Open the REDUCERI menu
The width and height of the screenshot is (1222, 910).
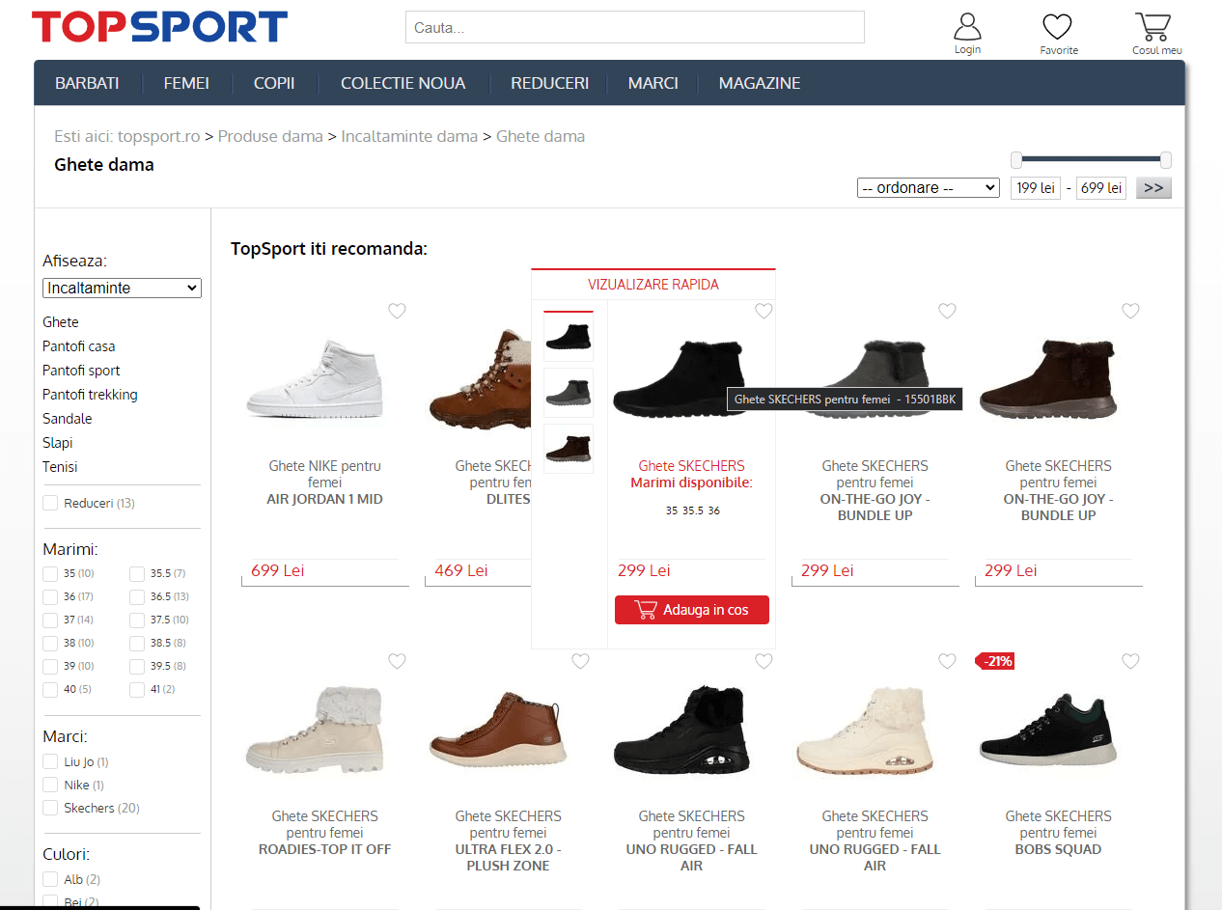[549, 83]
